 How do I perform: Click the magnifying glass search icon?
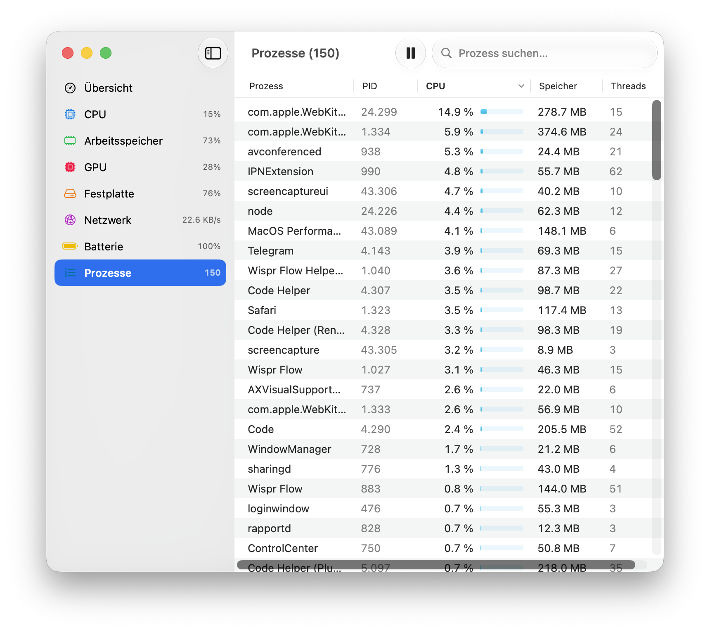click(x=446, y=53)
